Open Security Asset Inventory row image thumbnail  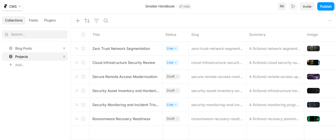point(313,91)
